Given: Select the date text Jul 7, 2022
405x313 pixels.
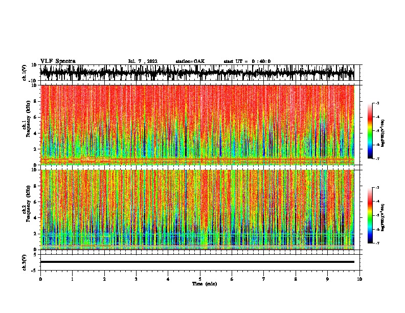Looking at the screenshot, I should point(143,61).
